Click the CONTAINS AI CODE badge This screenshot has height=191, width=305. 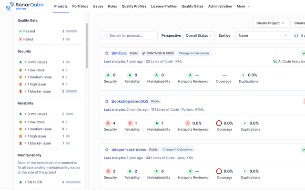158,53
